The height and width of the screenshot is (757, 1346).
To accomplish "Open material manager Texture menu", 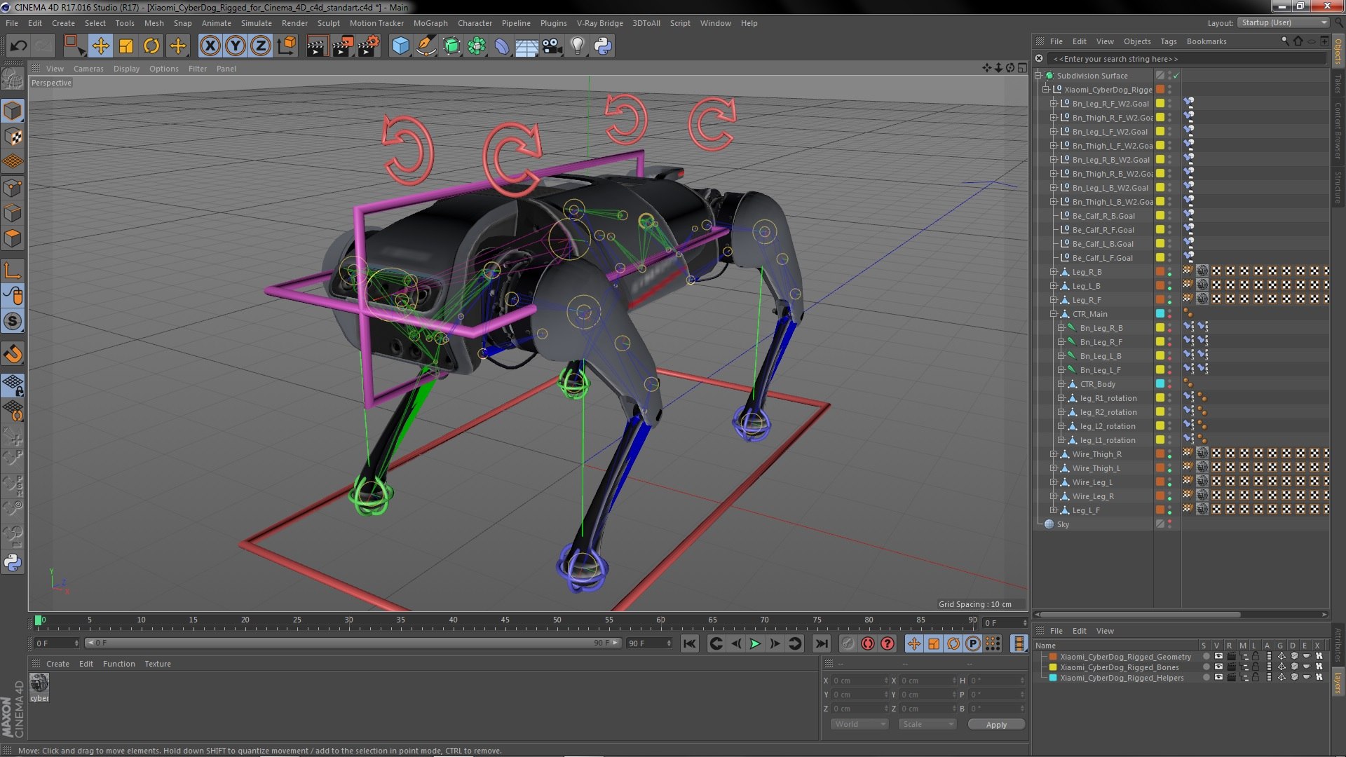I will [158, 664].
